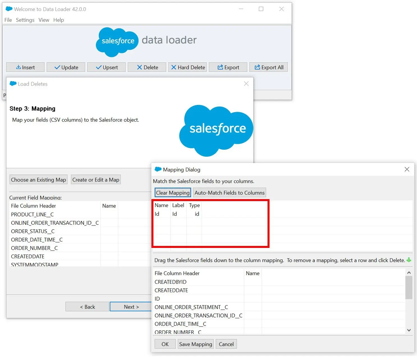417x357 pixels.
Task: Click Choose an Existing Map button
Action: pyautogui.click(x=38, y=180)
